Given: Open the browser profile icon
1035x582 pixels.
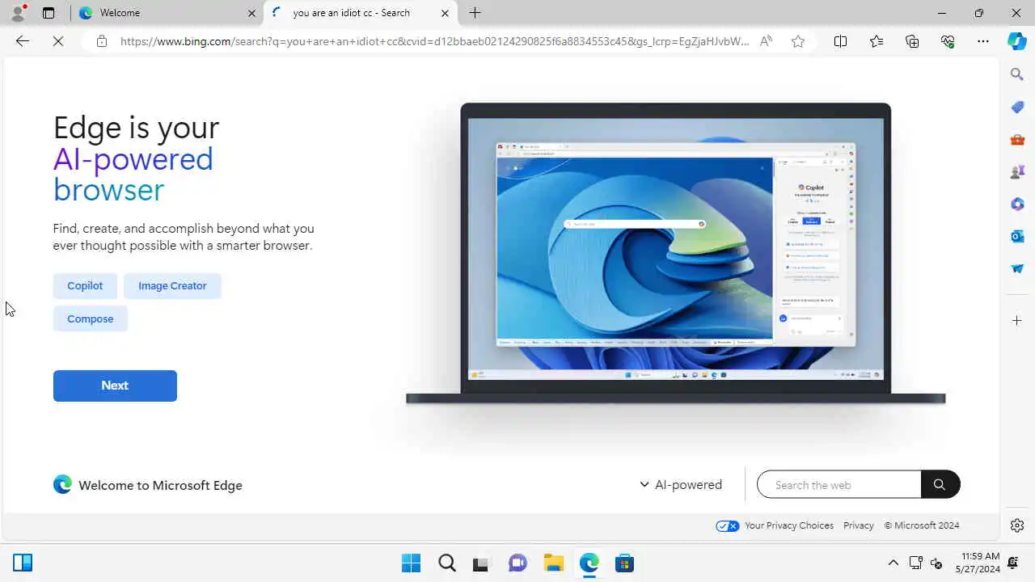Looking at the screenshot, I should coord(17,13).
